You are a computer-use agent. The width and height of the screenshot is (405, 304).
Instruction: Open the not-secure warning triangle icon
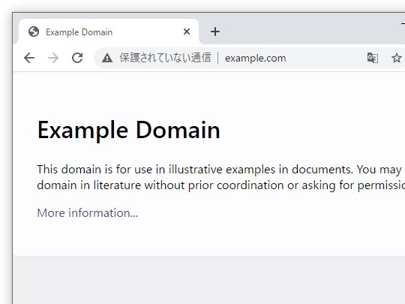click(107, 58)
